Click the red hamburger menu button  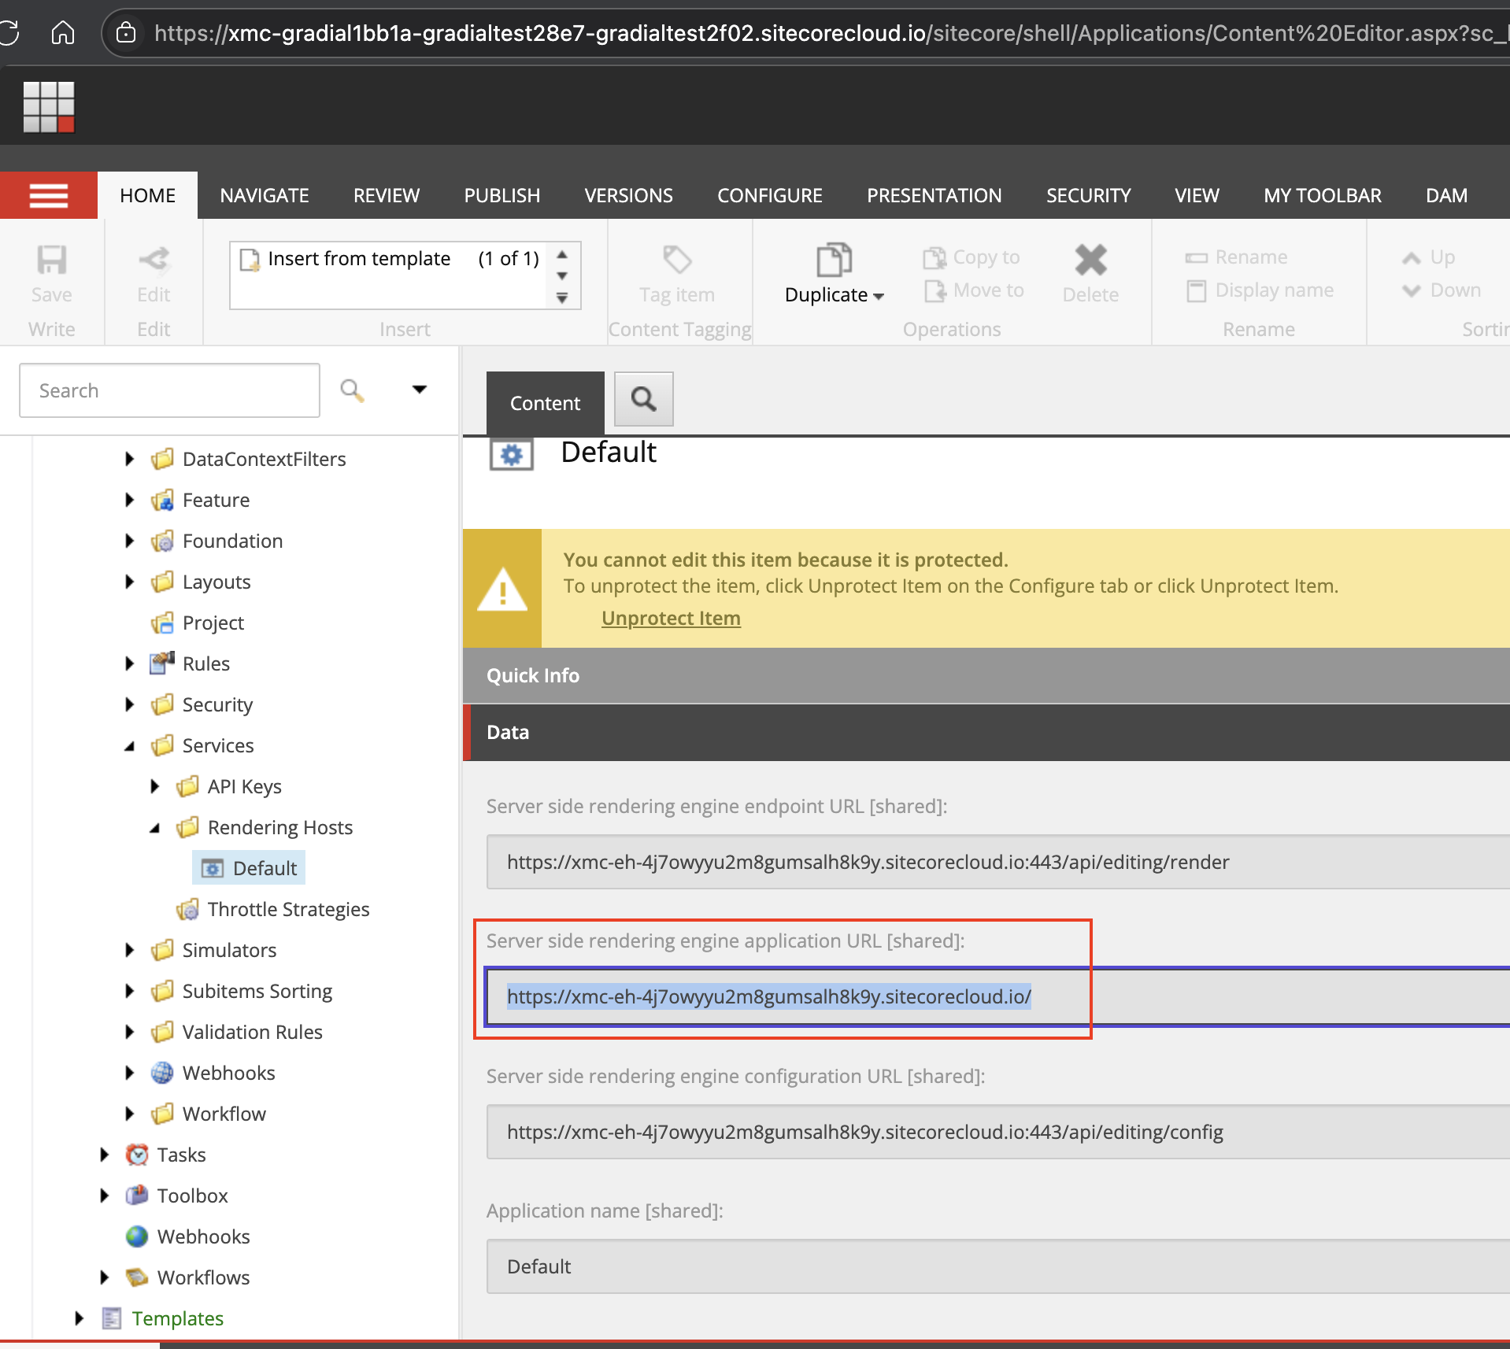tap(49, 195)
